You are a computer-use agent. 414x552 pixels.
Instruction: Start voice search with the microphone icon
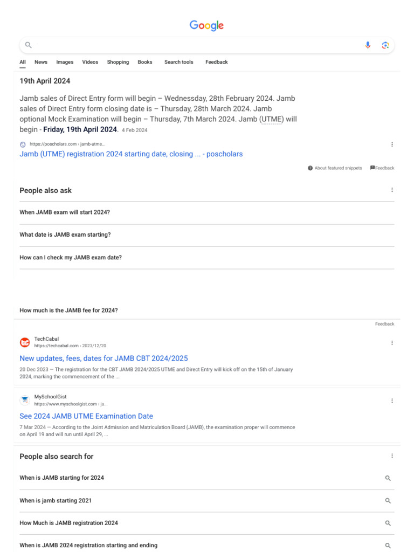pos(368,45)
